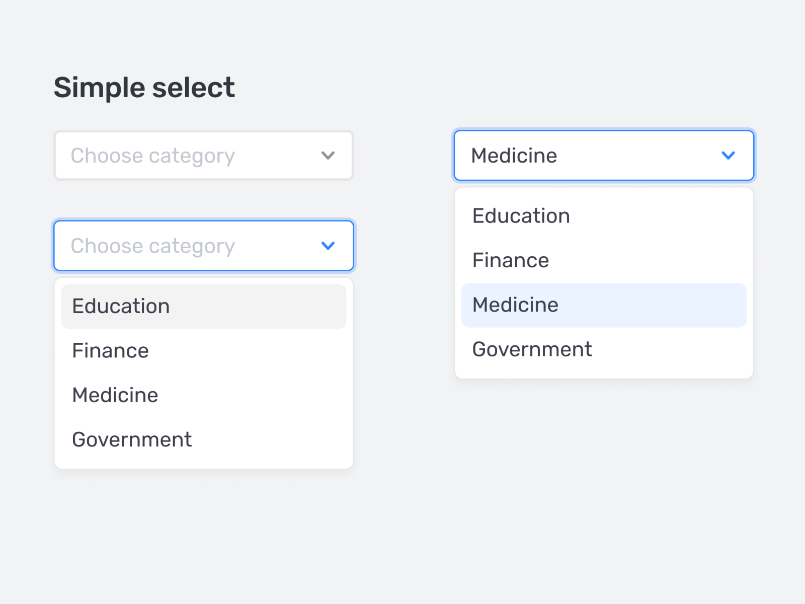
Task: Click the chevron icon on the top-left select
Action: 328,156
